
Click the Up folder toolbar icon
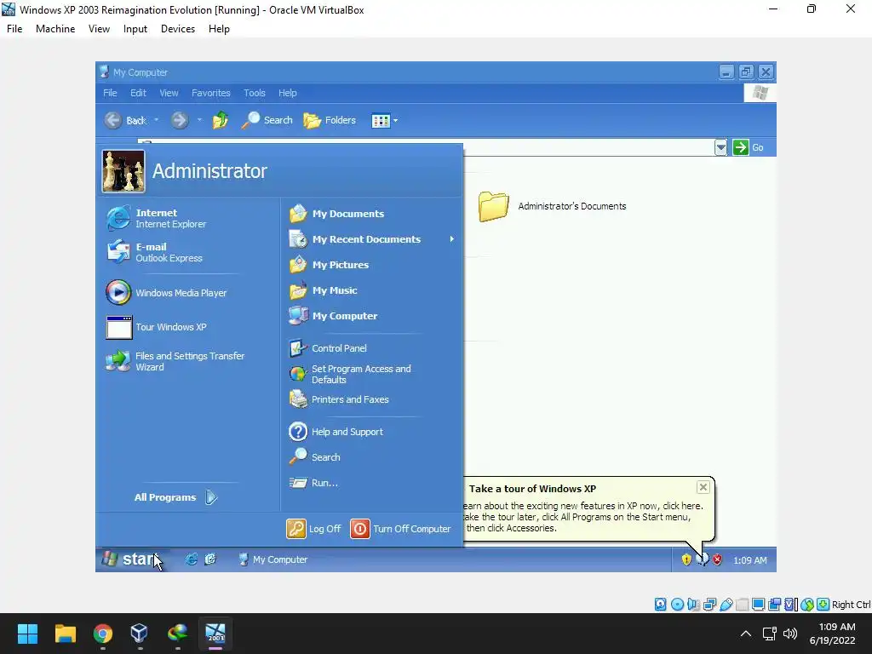[221, 120]
